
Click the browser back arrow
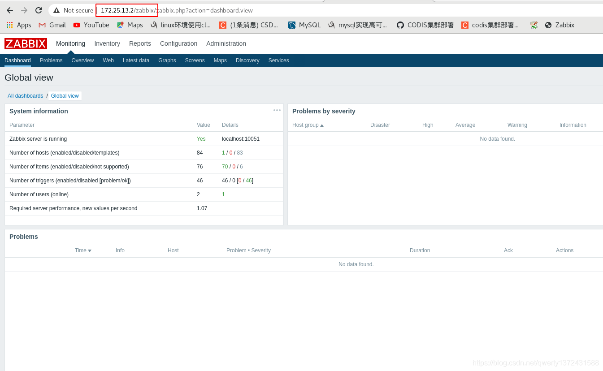[10, 10]
